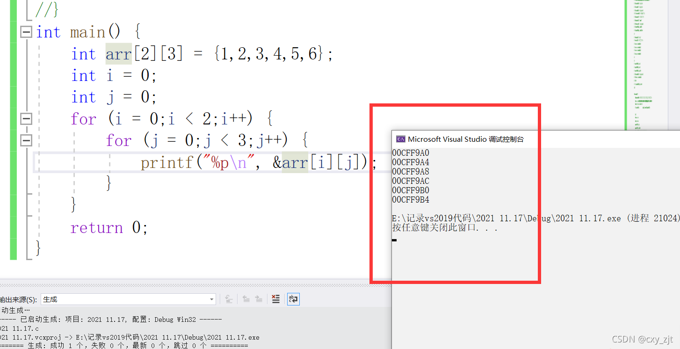Toggle word wrap in output pane

pos(293,299)
